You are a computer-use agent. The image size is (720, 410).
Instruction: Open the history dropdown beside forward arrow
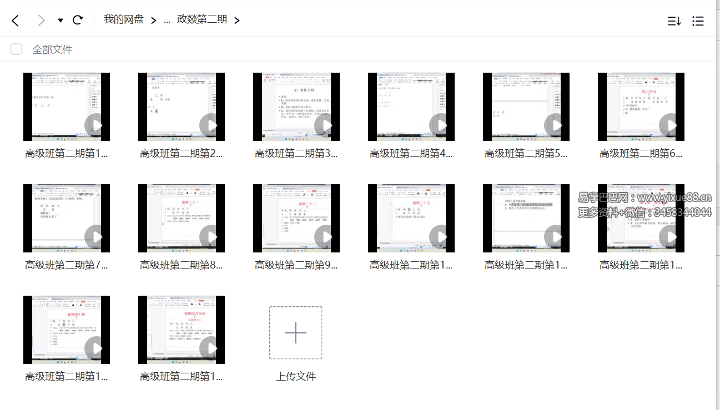coord(59,20)
